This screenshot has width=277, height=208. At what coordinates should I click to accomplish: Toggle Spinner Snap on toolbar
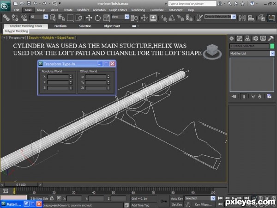(x=189, y=18)
